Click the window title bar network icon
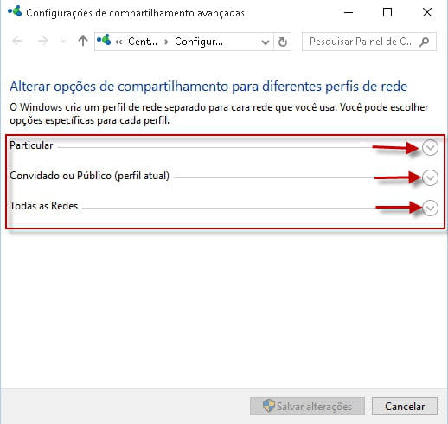The height and width of the screenshot is (424, 448). tap(15, 11)
